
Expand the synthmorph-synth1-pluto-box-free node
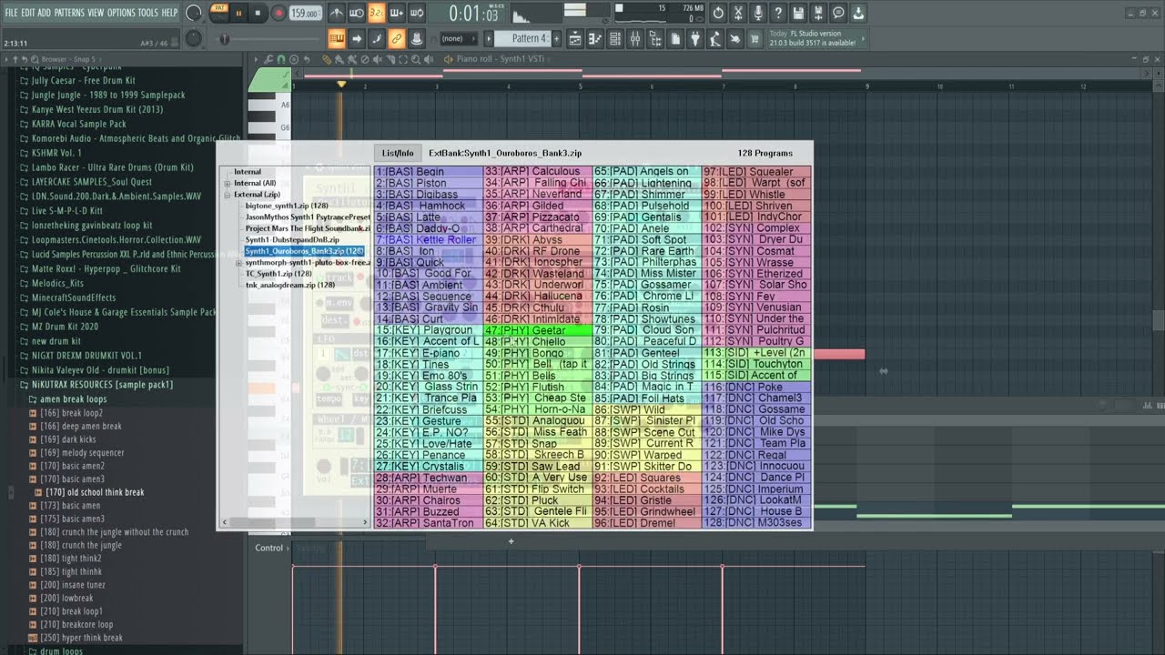pyautogui.click(x=238, y=263)
